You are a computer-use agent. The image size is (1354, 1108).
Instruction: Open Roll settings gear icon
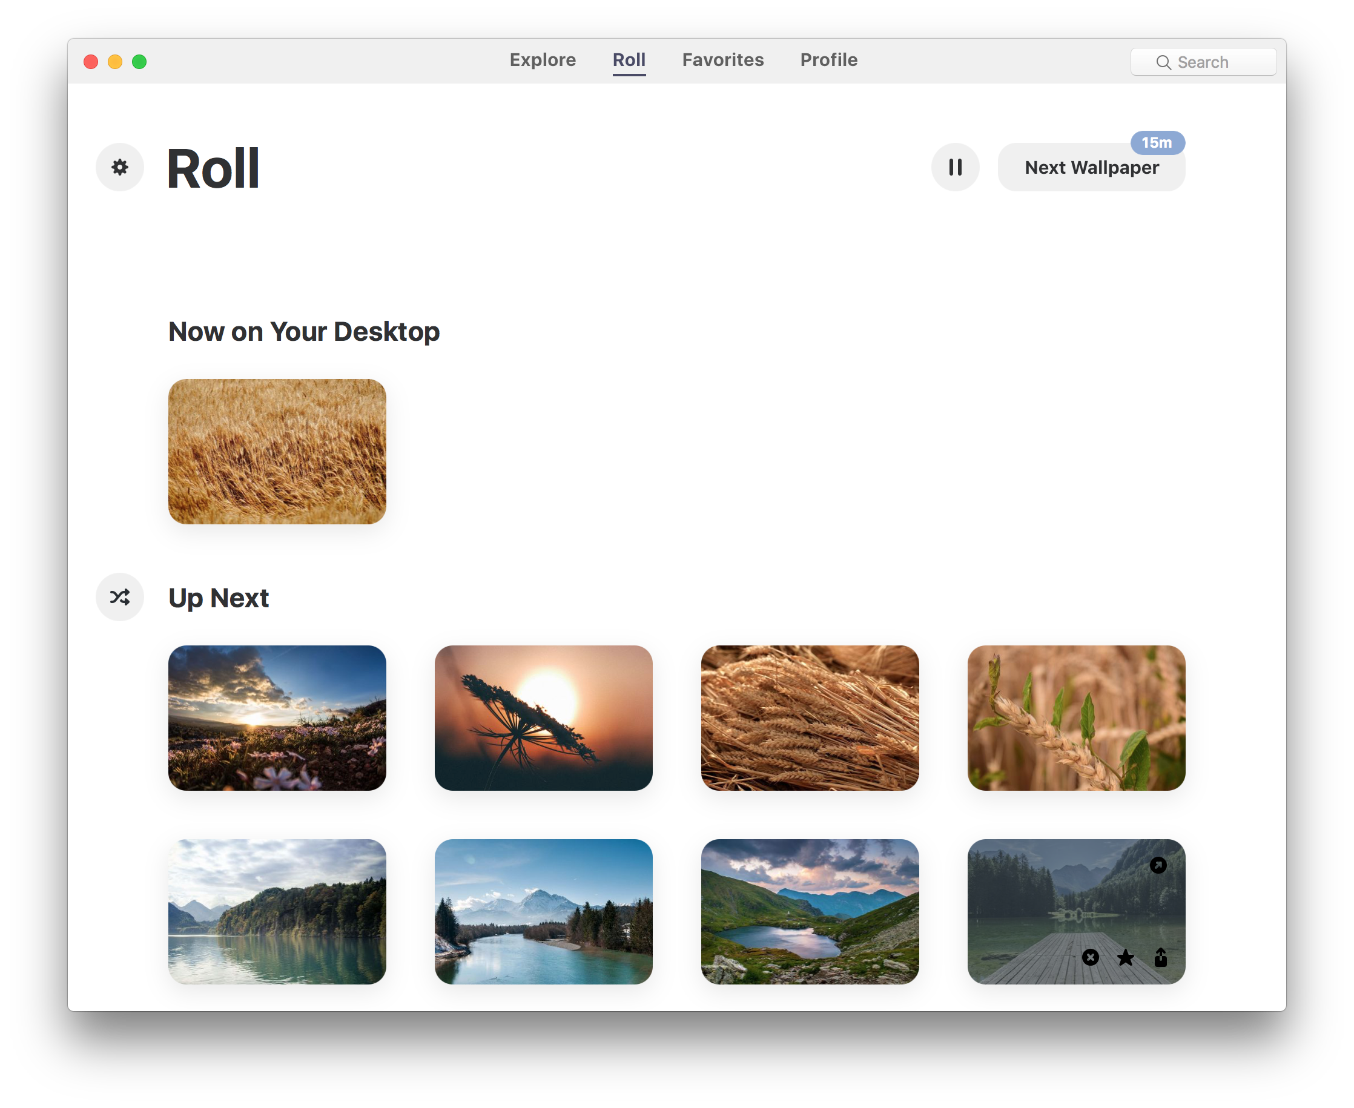coord(119,167)
